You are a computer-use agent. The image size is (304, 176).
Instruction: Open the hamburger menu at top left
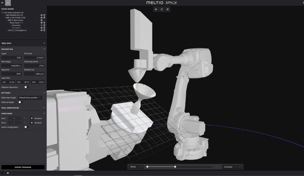coord(2,2)
